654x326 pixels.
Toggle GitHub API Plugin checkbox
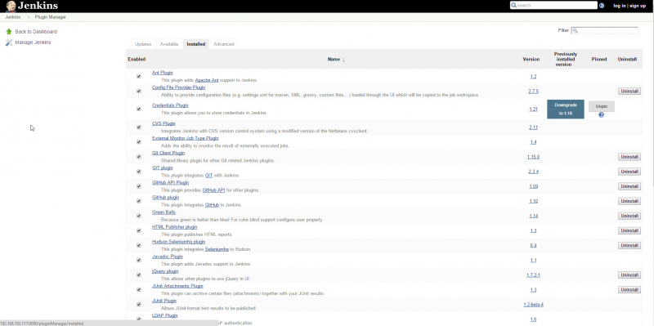pos(139,186)
